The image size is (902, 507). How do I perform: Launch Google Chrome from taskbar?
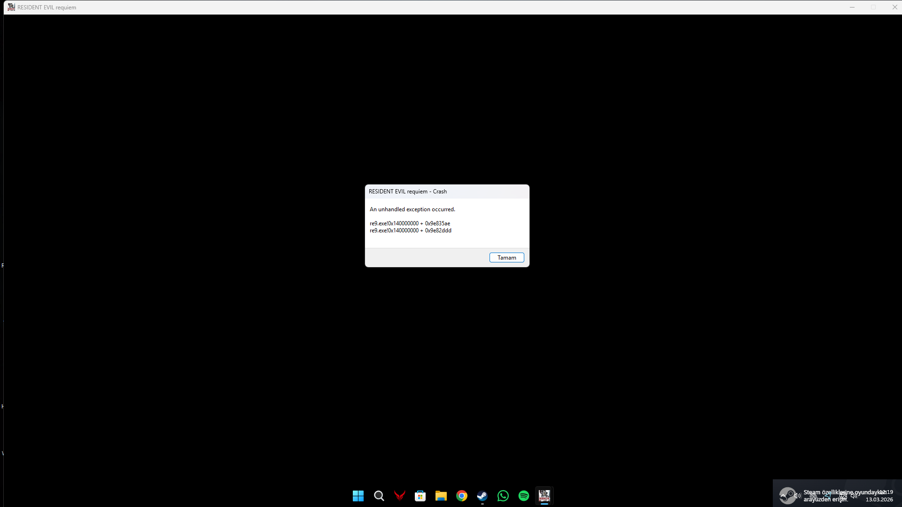pos(461,496)
